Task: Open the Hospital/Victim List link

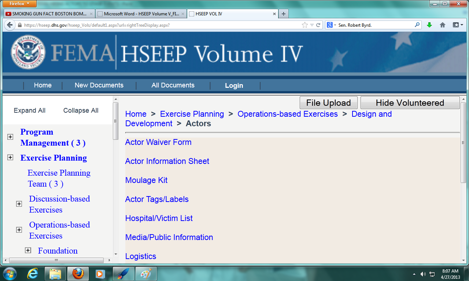Action: (x=159, y=218)
